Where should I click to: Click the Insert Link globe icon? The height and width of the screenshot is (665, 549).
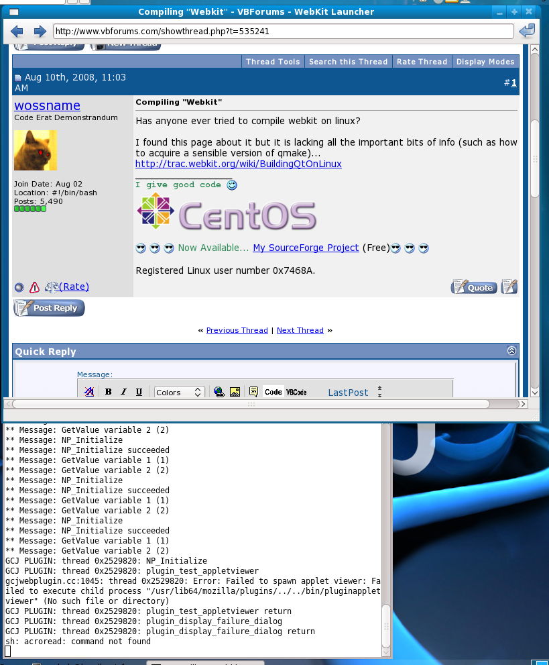point(219,392)
